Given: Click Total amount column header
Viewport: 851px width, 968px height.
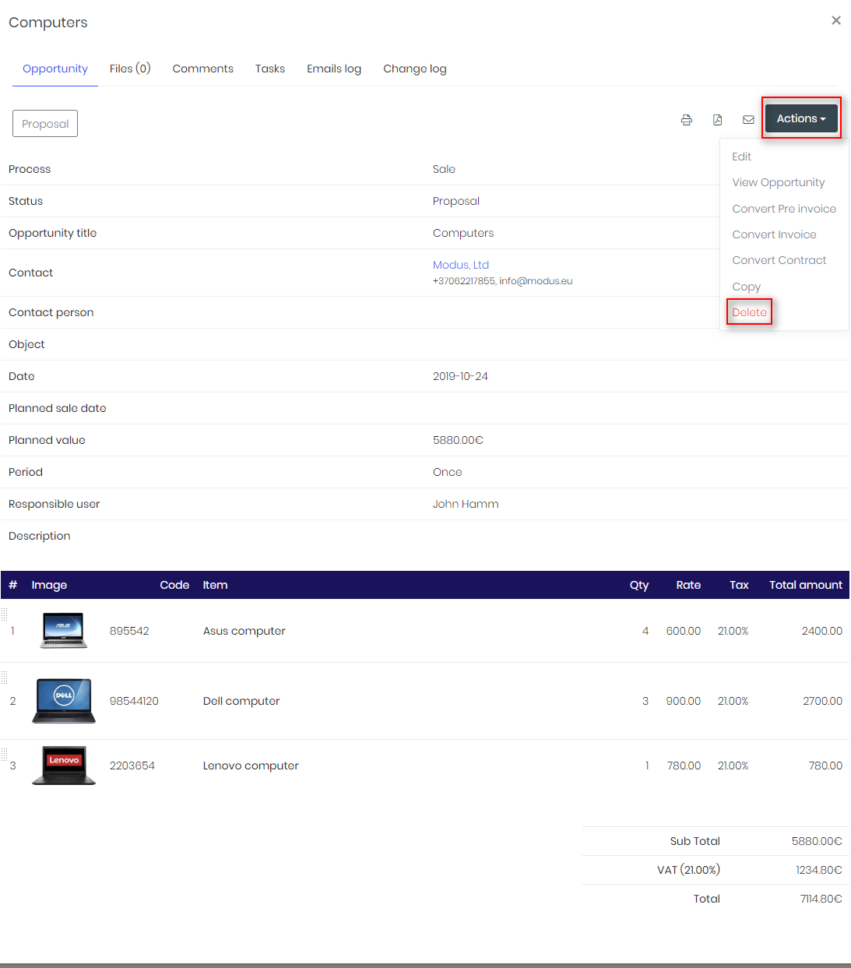Looking at the screenshot, I should (x=806, y=585).
